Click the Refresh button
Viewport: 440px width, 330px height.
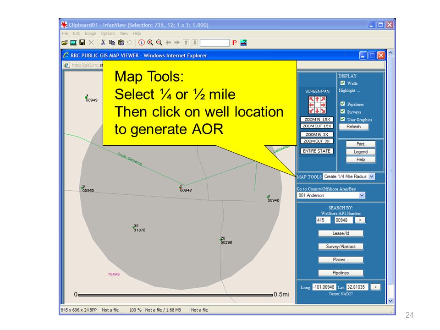point(353,126)
